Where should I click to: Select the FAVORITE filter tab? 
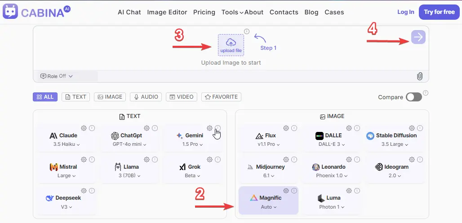pyautogui.click(x=221, y=97)
